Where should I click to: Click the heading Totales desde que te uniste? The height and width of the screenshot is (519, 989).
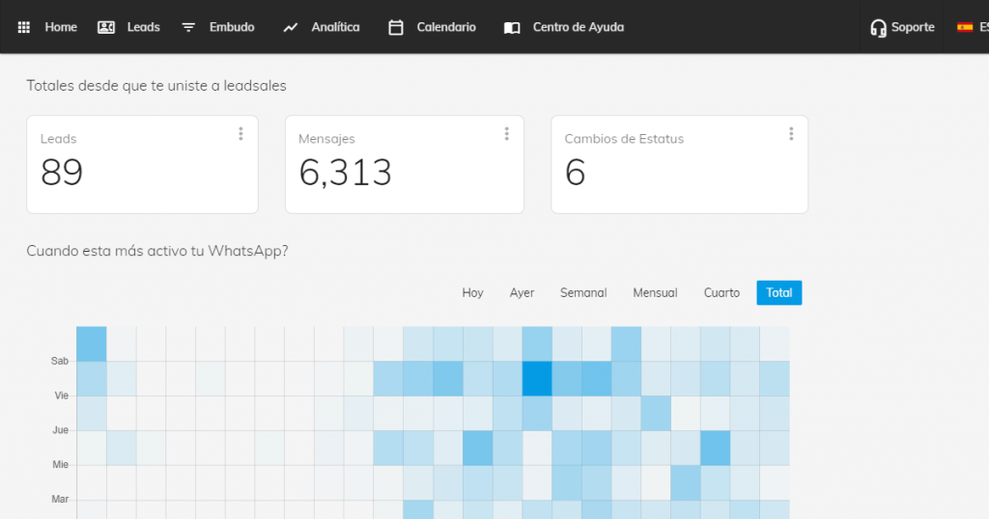coord(156,86)
